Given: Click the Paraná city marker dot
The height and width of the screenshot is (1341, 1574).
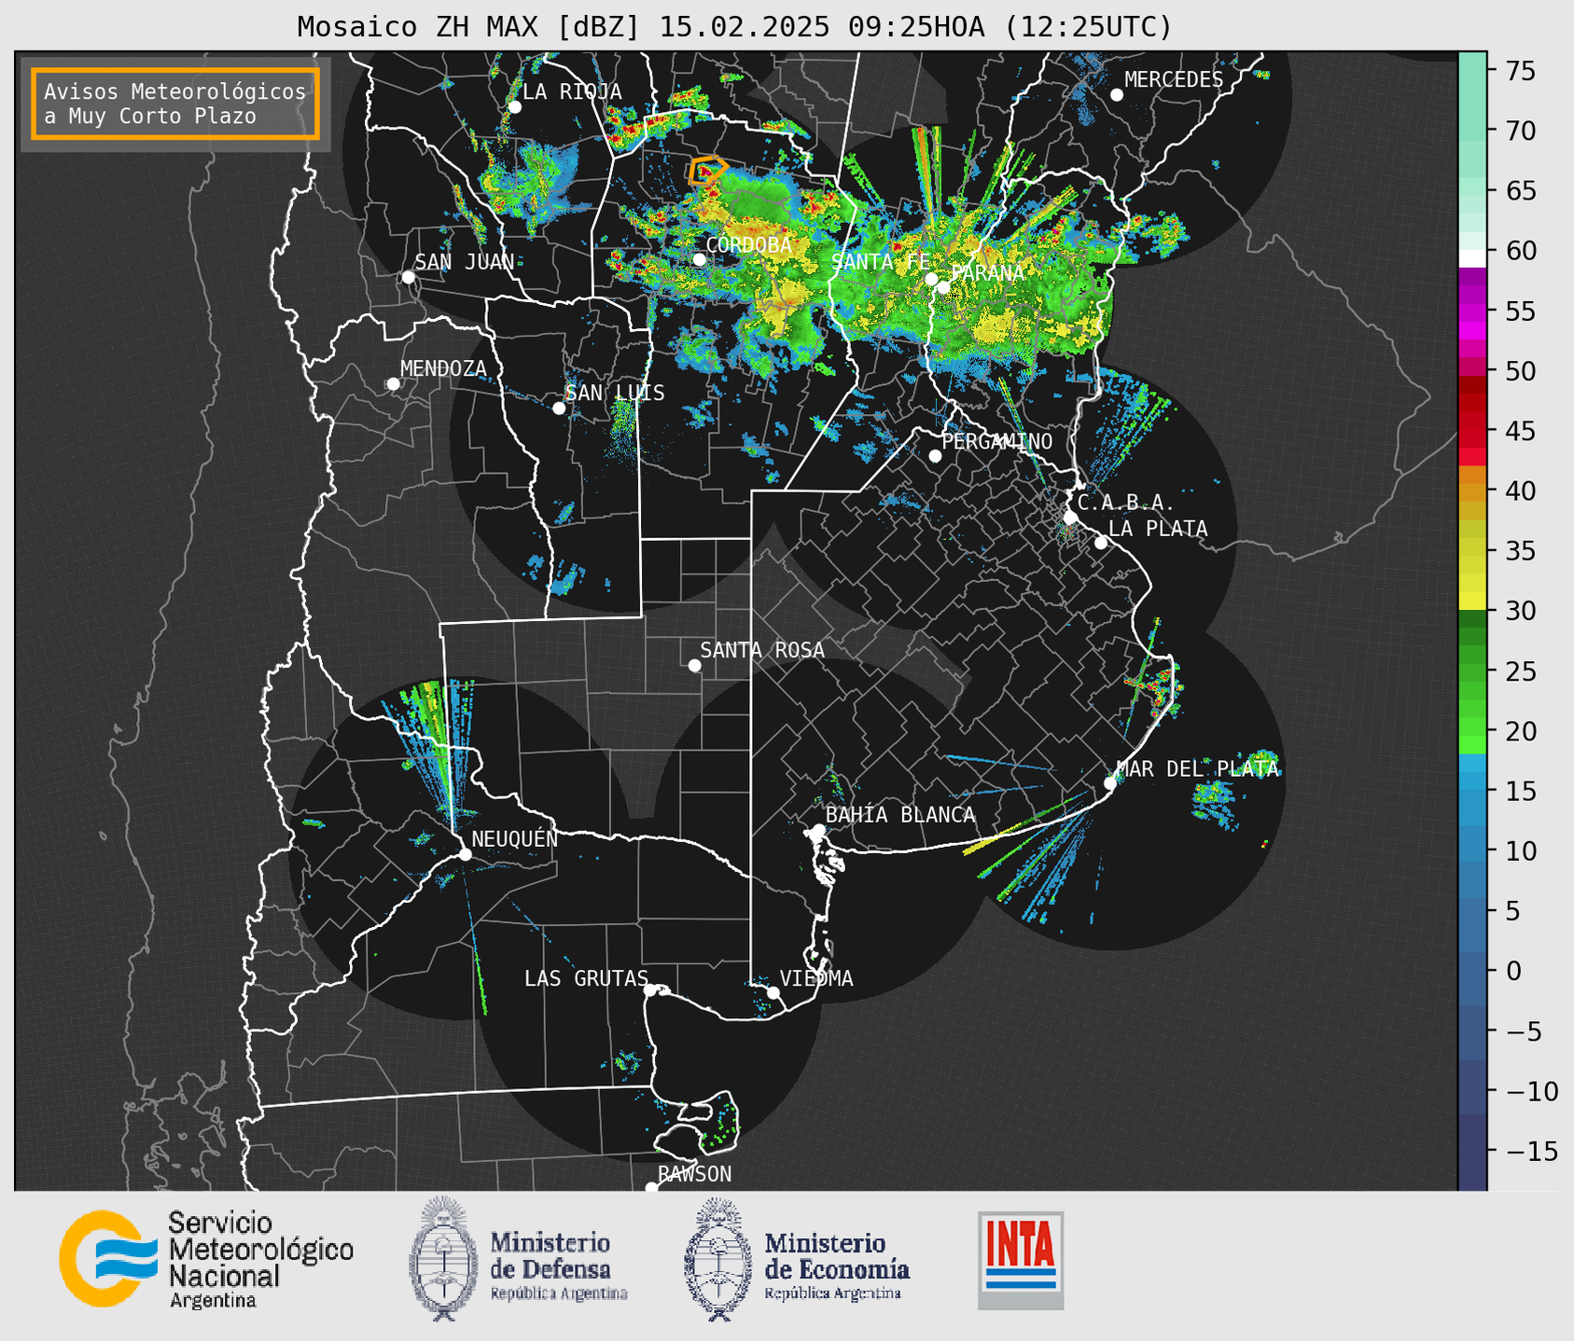Looking at the screenshot, I should [943, 287].
